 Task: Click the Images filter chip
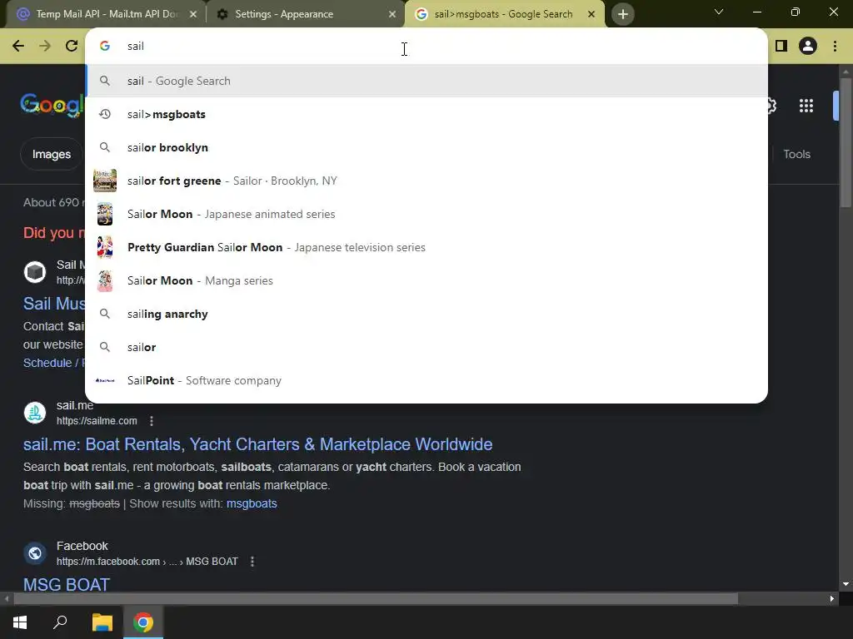click(x=51, y=154)
